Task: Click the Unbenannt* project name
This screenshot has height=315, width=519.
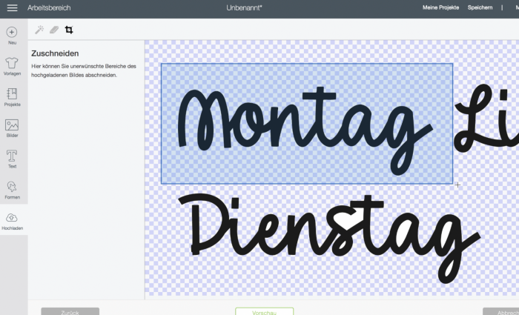Action: coord(244,7)
